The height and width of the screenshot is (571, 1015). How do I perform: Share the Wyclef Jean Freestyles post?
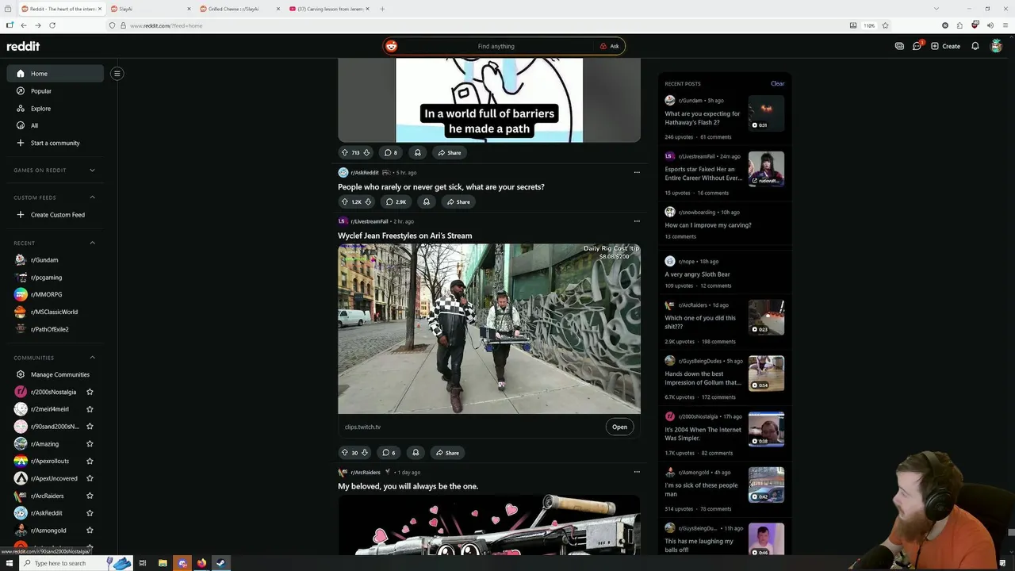(x=447, y=453)
